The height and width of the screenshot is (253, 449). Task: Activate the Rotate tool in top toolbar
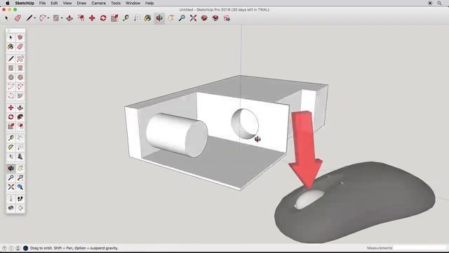click(x=103, y=18)
